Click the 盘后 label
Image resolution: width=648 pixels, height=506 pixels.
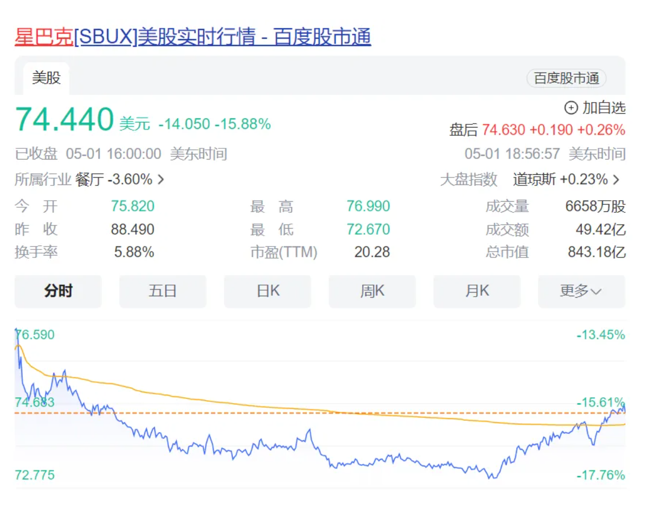click(464, 130)
